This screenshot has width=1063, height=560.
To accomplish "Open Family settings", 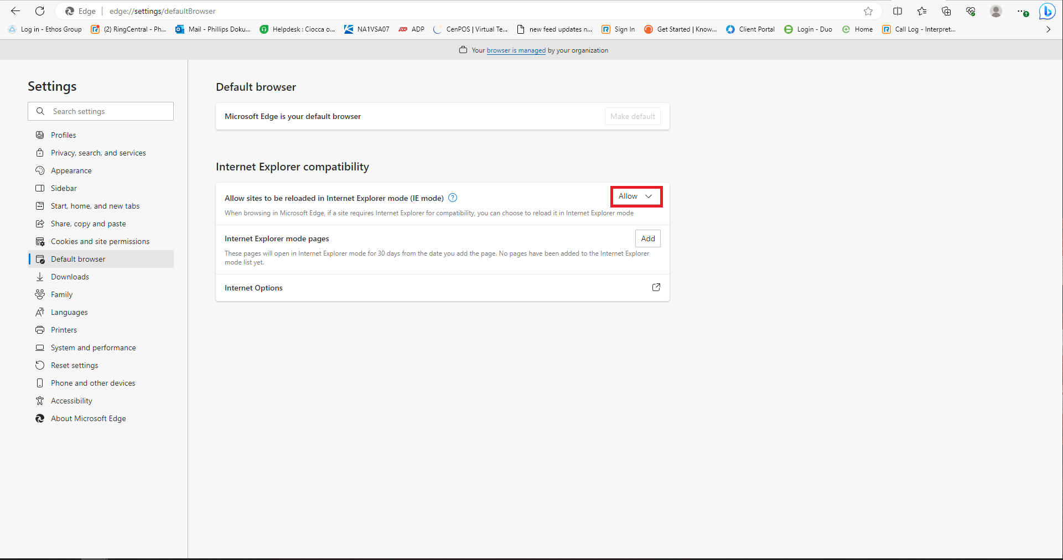I will 101,294.
